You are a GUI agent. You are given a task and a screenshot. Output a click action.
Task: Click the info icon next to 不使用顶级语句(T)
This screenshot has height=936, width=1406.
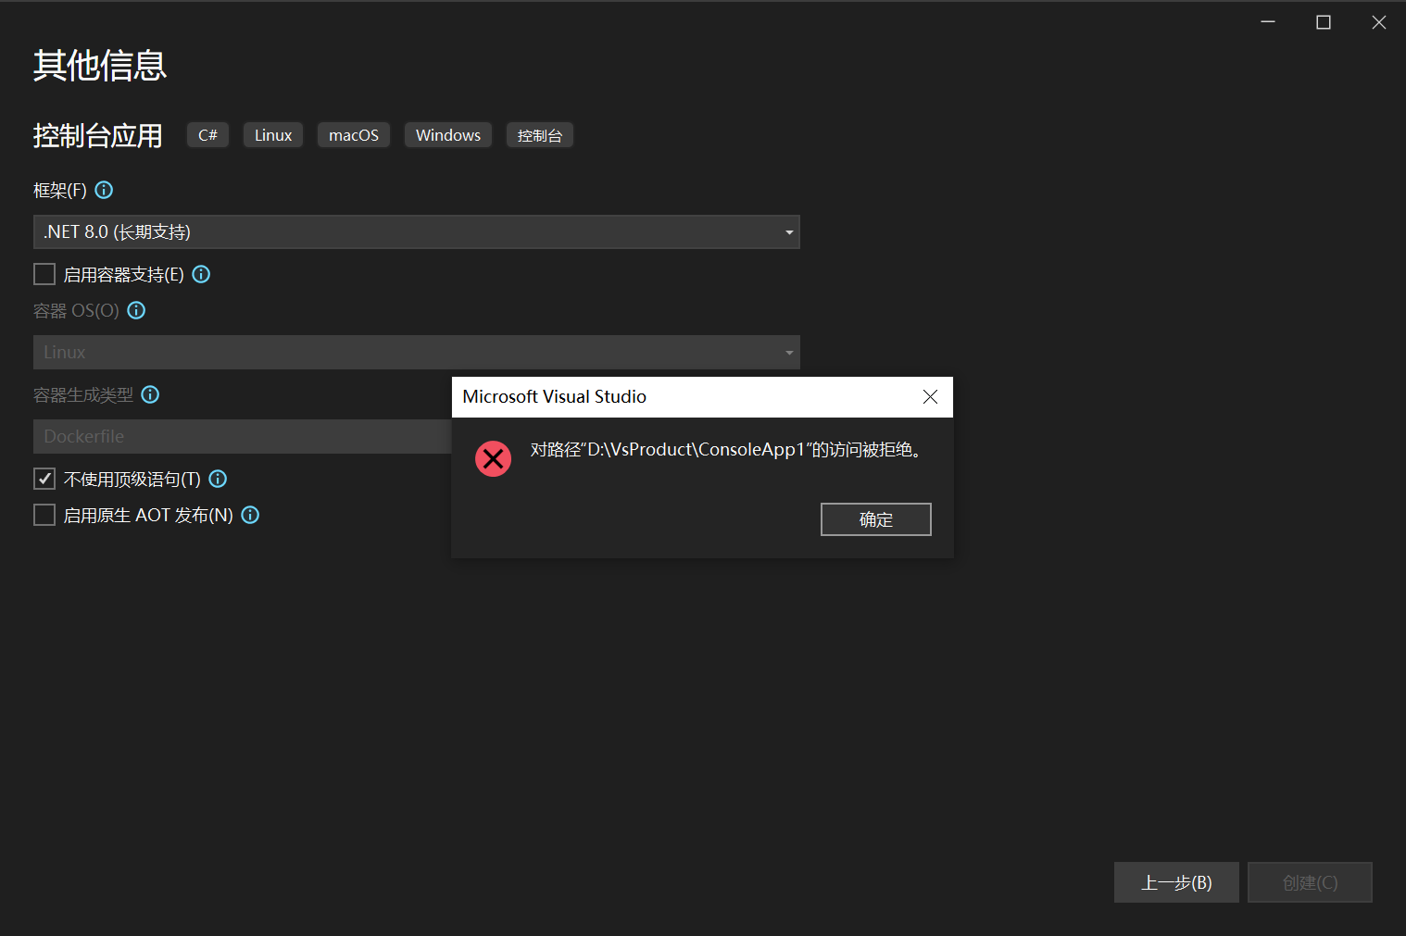click(x=218, y=479)
